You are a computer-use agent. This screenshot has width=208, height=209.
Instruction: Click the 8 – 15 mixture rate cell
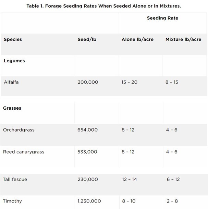tap(172, 82)
